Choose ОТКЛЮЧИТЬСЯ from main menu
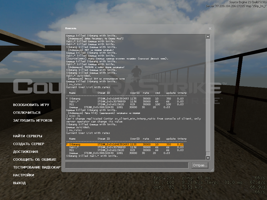Viewport: 267px width, 200px height. (x=27, y=113)
